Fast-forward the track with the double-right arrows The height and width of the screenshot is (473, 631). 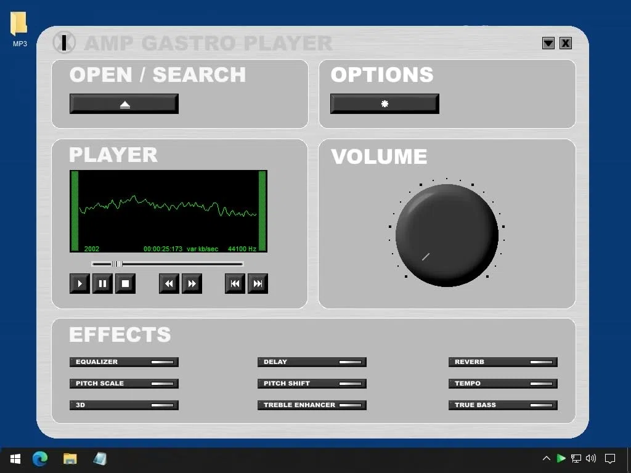[x=192, y=283]
